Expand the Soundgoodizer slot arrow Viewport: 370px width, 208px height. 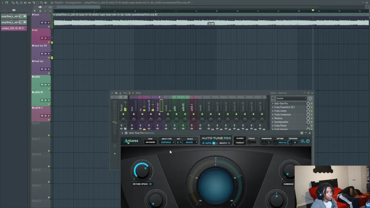tap(273, 122)
